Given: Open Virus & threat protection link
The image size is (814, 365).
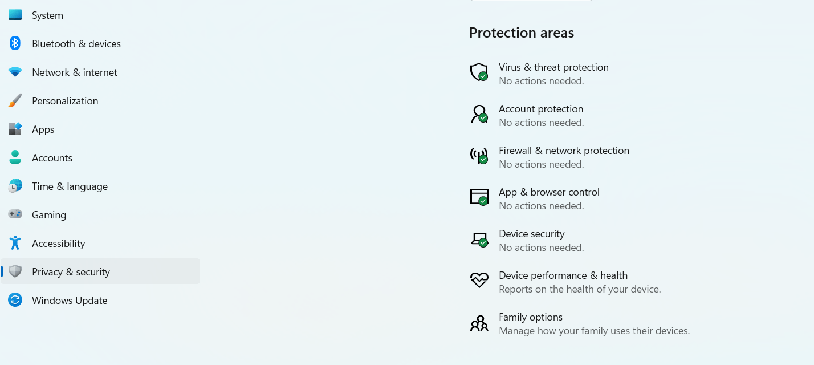Looking at the screenshot, I should coord(553,67).
